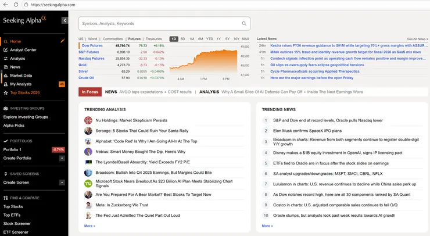Switch to the Treasuries market tab
Viewport: 430px width, 236px height.
point(154,39)
